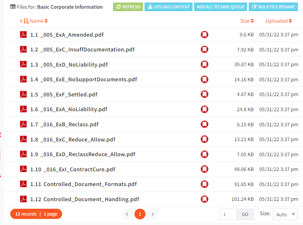303x225 pixels.
Task: Click the PDF icon for 1.7 _016_ExB_Reclass.pdf
Action: click(23, 124)
